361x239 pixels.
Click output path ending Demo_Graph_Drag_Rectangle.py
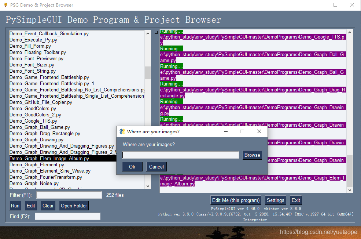(253, 93)
